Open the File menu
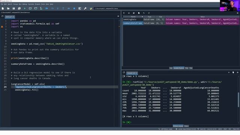 (2, 4)
